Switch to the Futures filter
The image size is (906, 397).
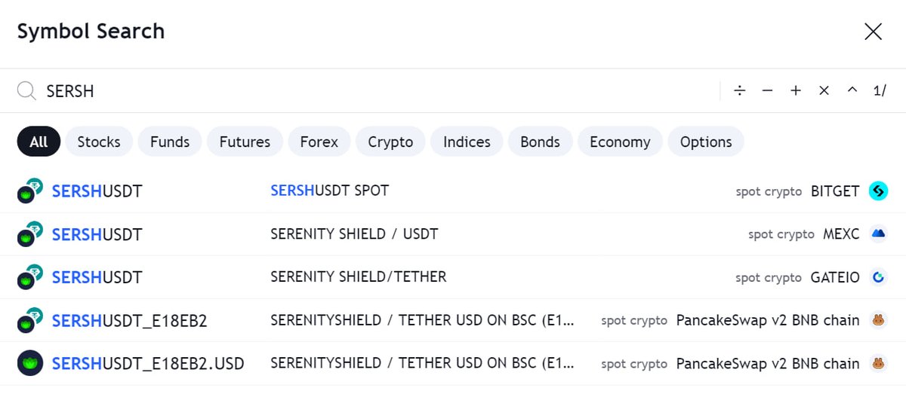tap(245, 142)
